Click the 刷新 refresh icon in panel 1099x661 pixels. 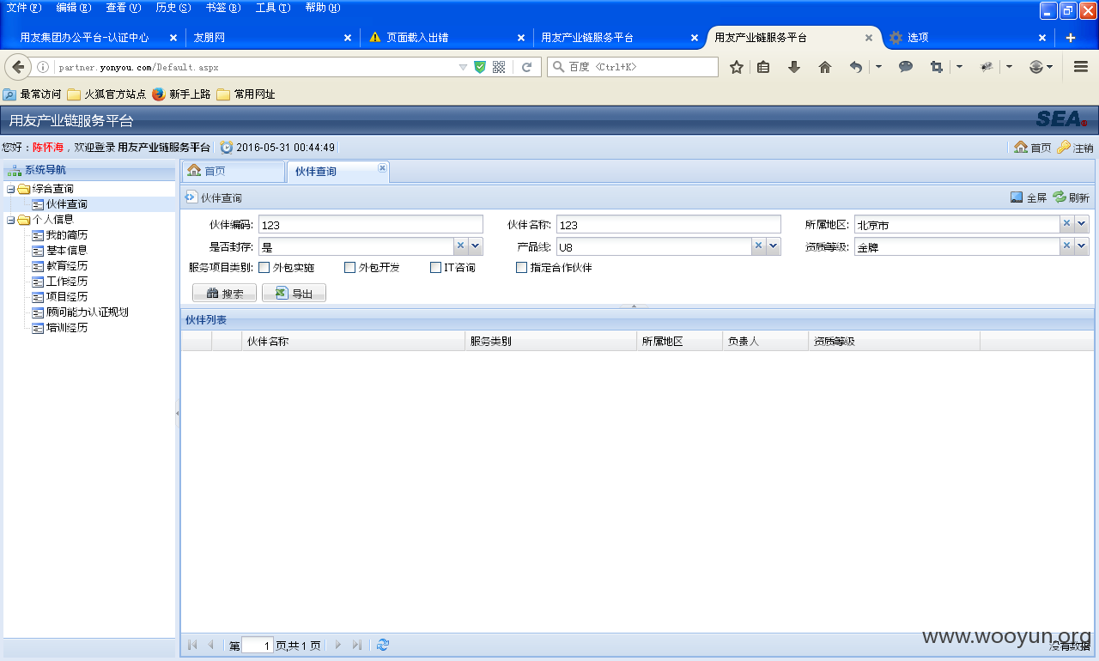click(x=1060, y=197)
